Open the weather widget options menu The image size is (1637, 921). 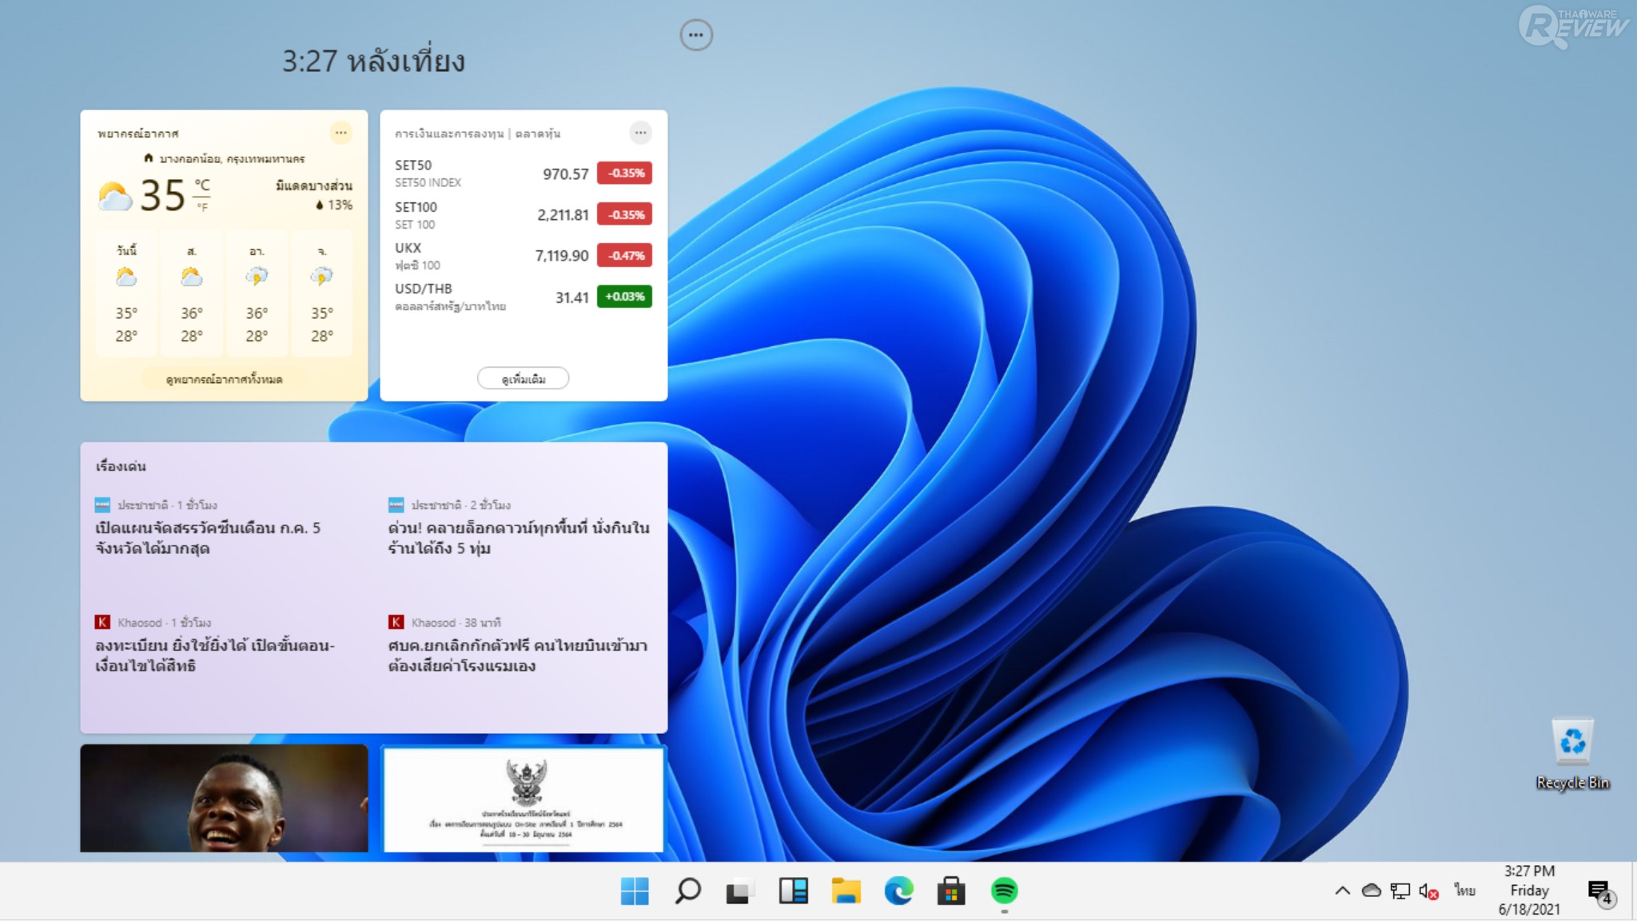point(341,133)
